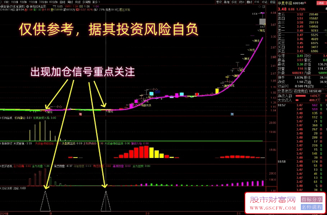Click the red 自选 add-to-watchlist button

[x=320, y=3]
